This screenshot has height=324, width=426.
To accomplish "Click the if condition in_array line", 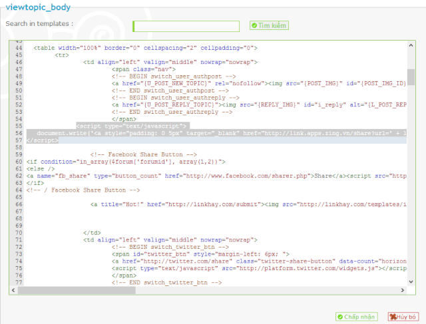I will [x=126, y=162].
